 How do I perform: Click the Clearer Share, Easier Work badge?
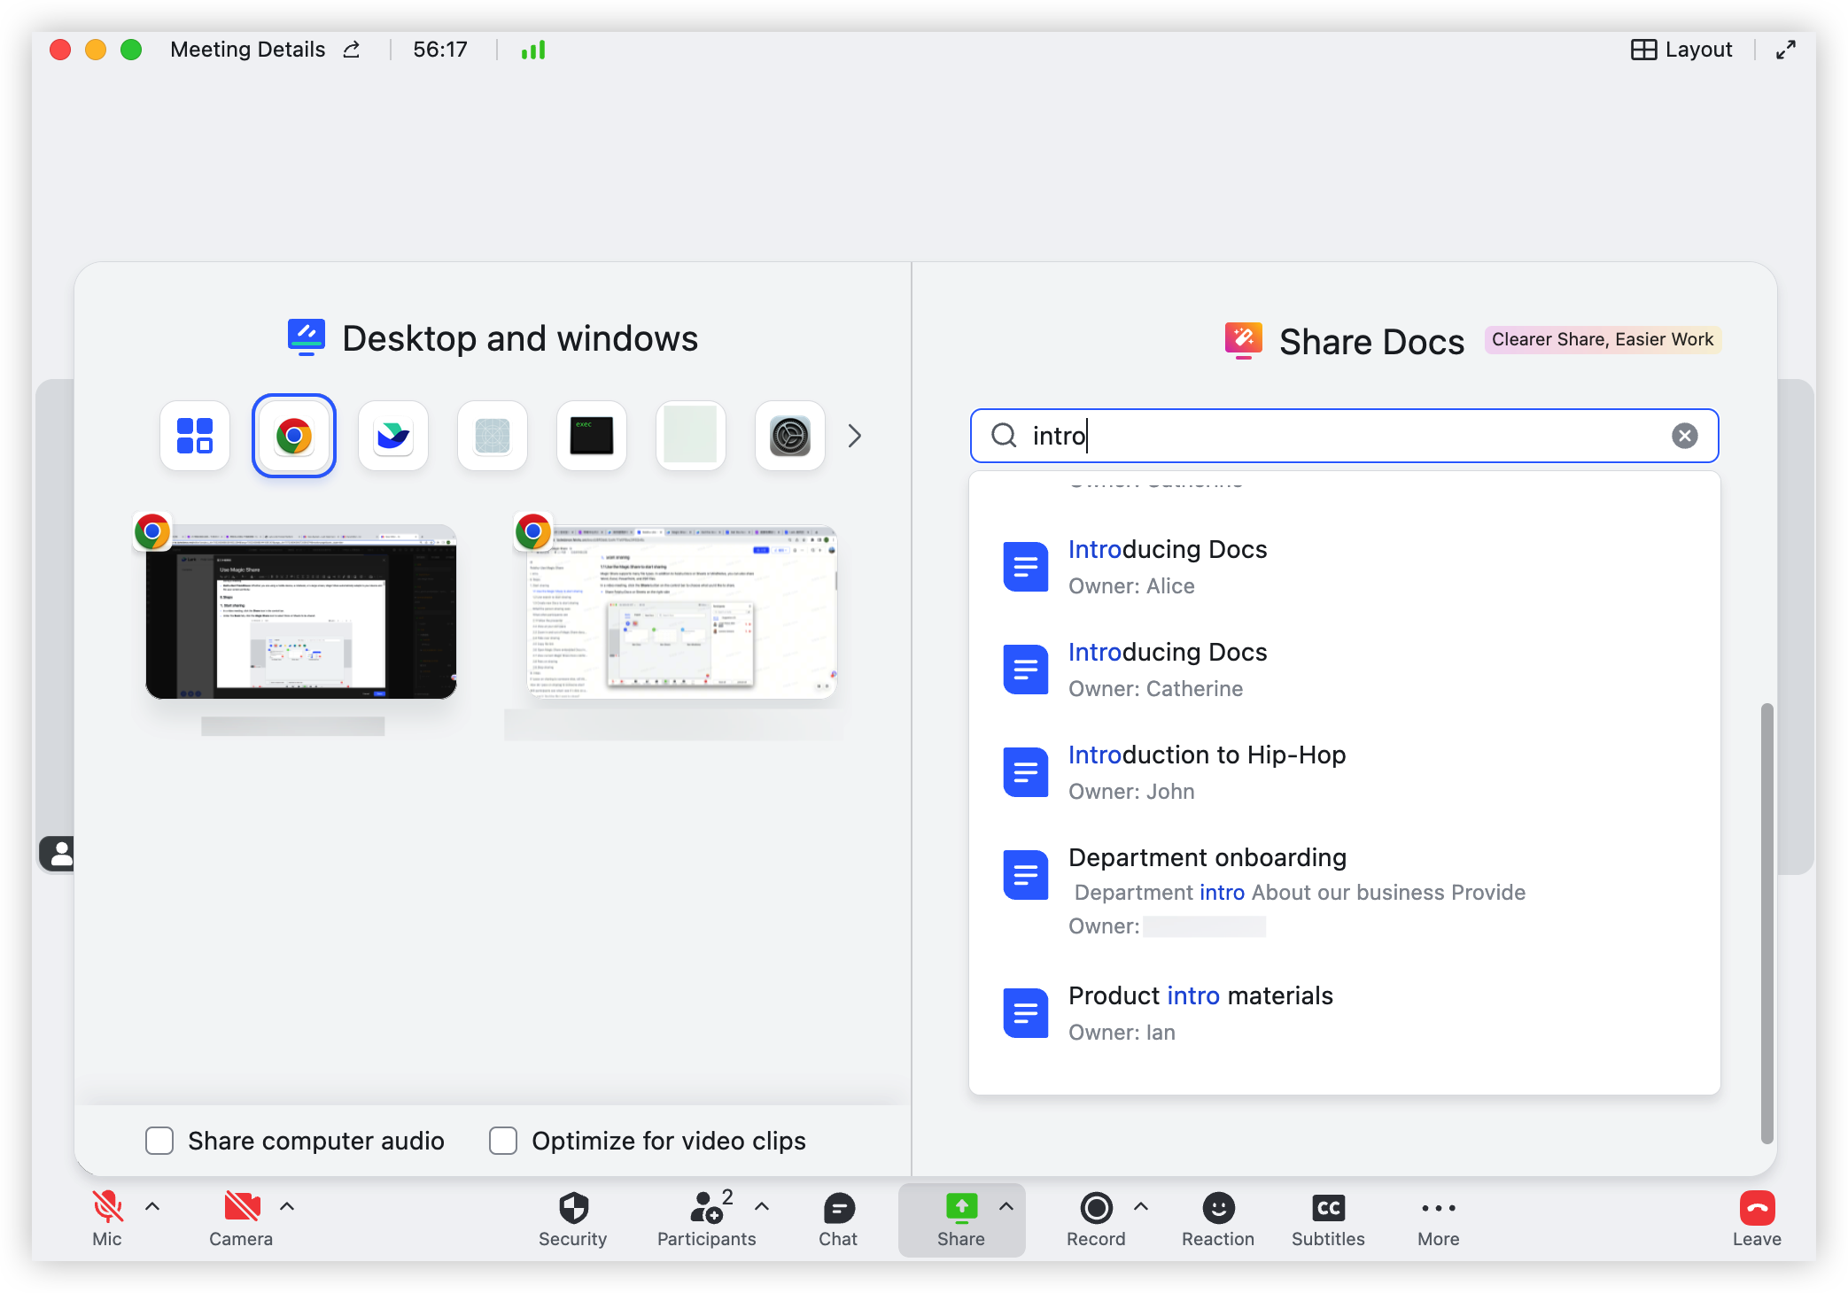point(1603,339)
